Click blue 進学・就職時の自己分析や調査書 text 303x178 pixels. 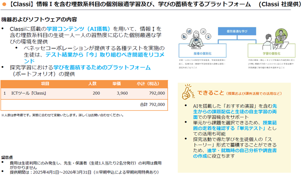pyautogui.click(x=235, y=153)
